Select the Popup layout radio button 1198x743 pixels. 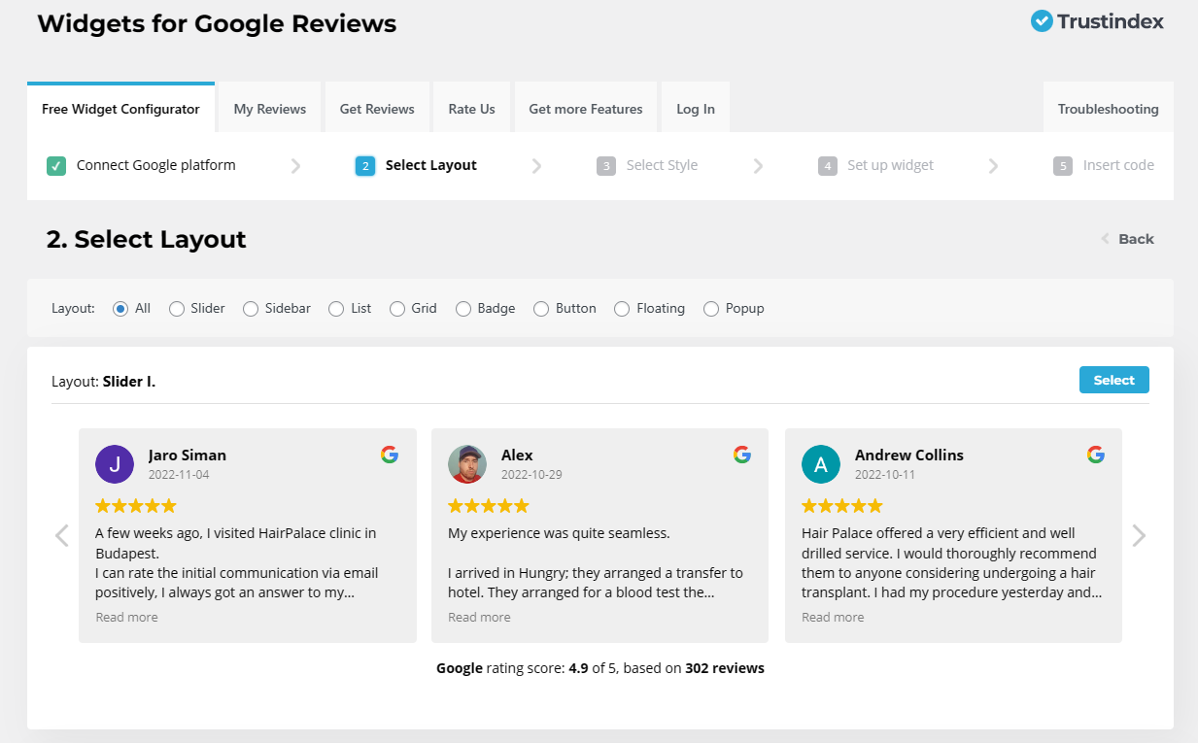click(710, 308)
